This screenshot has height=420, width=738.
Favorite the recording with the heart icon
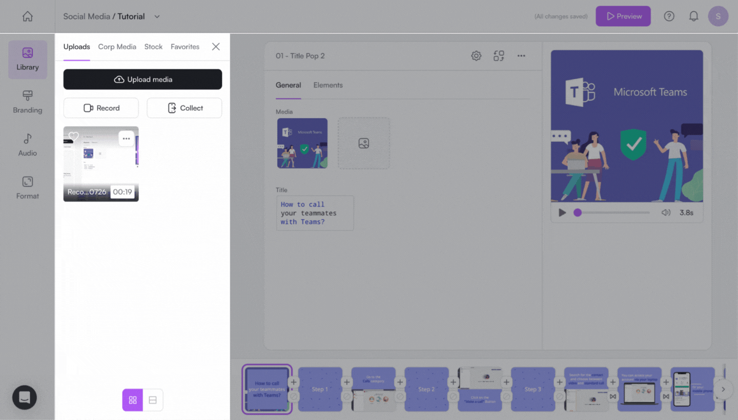click(x=74, y=136)
